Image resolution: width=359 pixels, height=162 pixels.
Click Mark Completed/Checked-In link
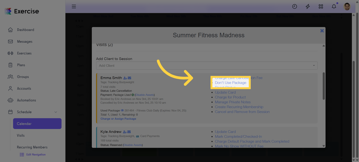tap(238, 137)
